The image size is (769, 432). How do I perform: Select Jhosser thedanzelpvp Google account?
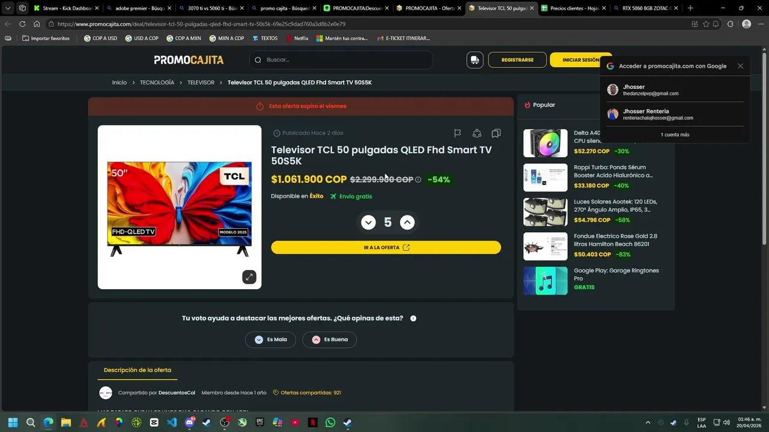[675, 90]
